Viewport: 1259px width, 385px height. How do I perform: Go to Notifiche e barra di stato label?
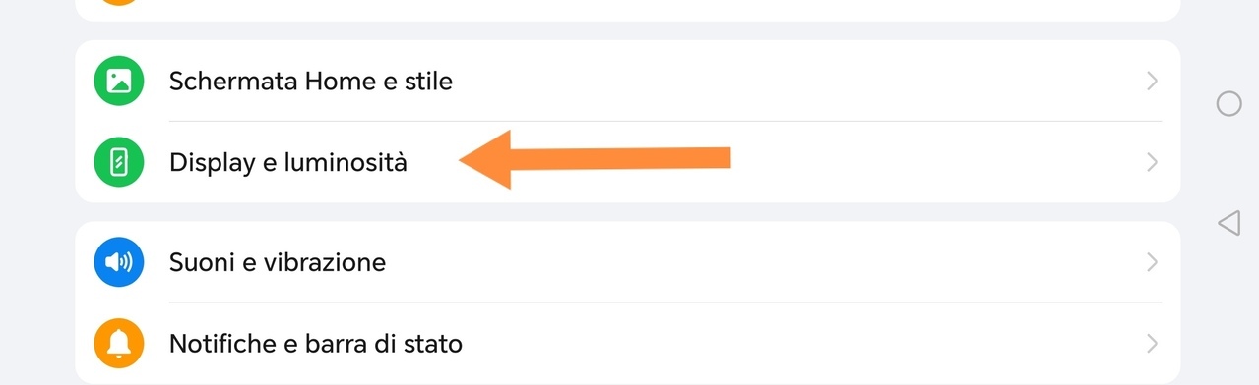pyautogui.click(x=316, y=344)
